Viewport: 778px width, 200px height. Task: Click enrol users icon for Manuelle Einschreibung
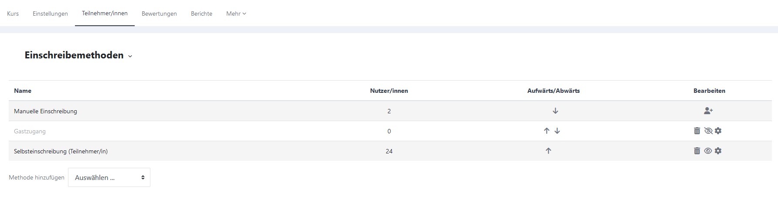[x=708, y=111]
